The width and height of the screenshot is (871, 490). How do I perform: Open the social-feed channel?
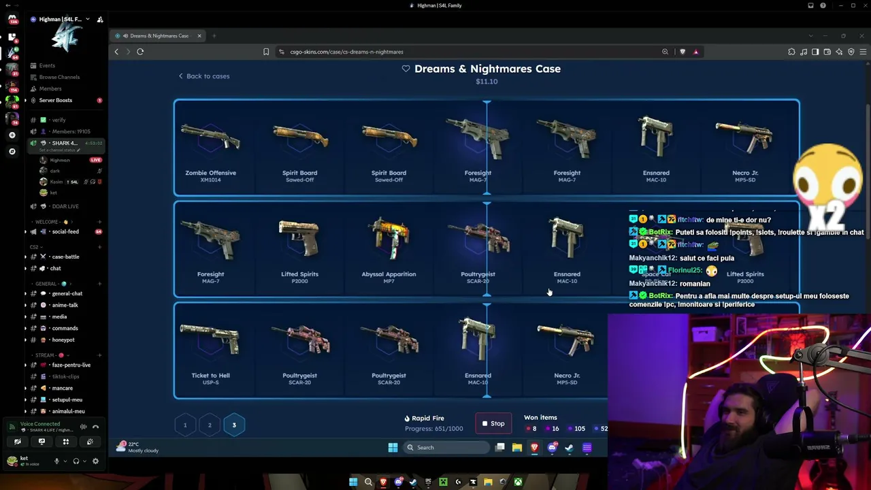[65, 231]
